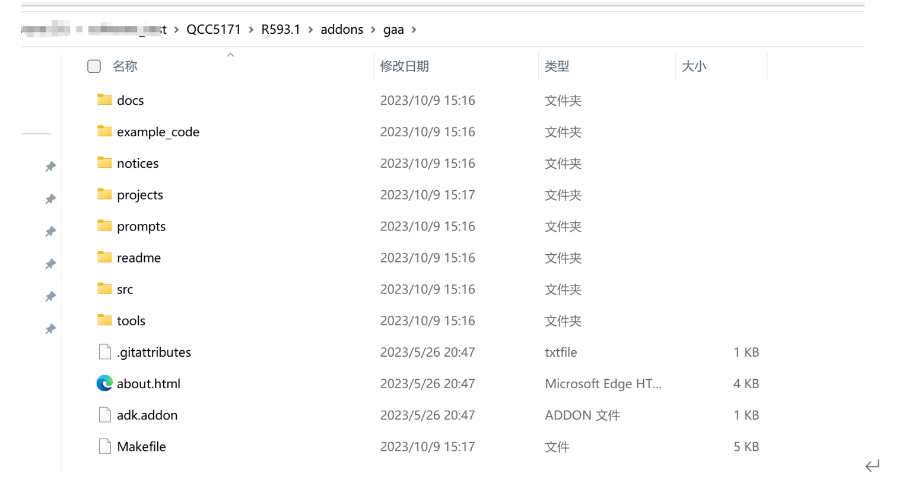Viewport: 899px width, 477px height.
Task: Go to addons in the breadcrumb path
Action: point(342,30)
